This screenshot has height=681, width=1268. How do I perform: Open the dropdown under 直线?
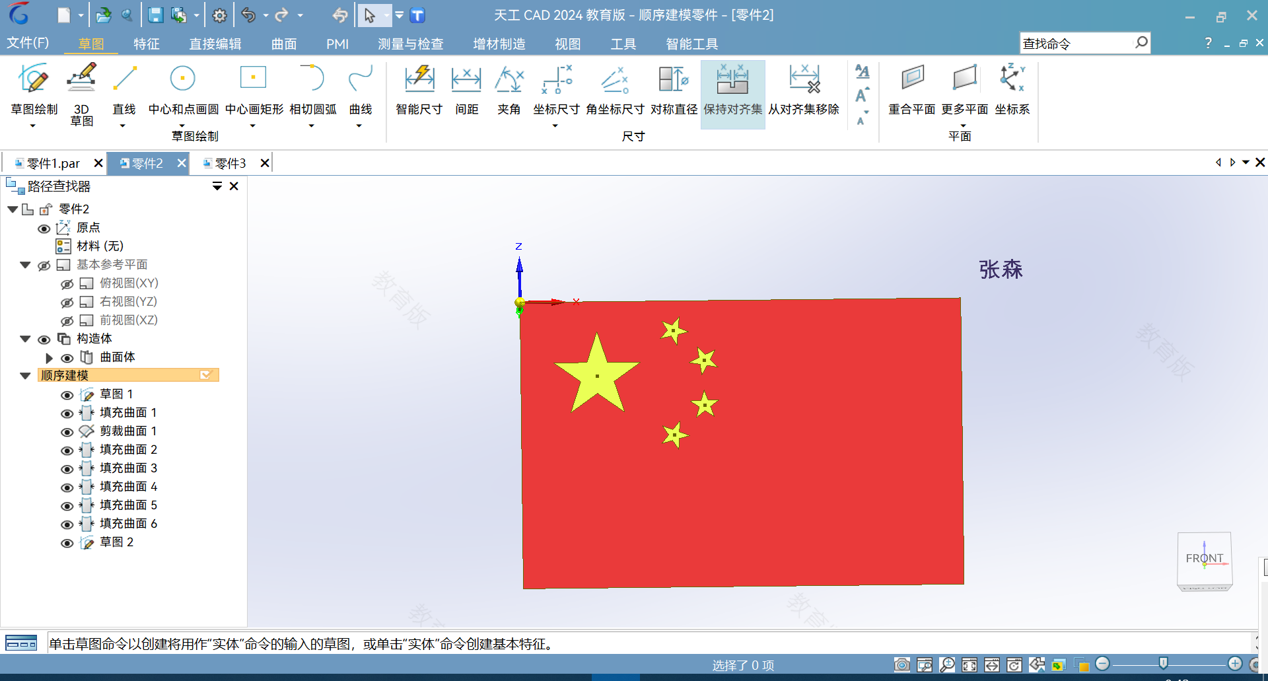tap(122, 125)
